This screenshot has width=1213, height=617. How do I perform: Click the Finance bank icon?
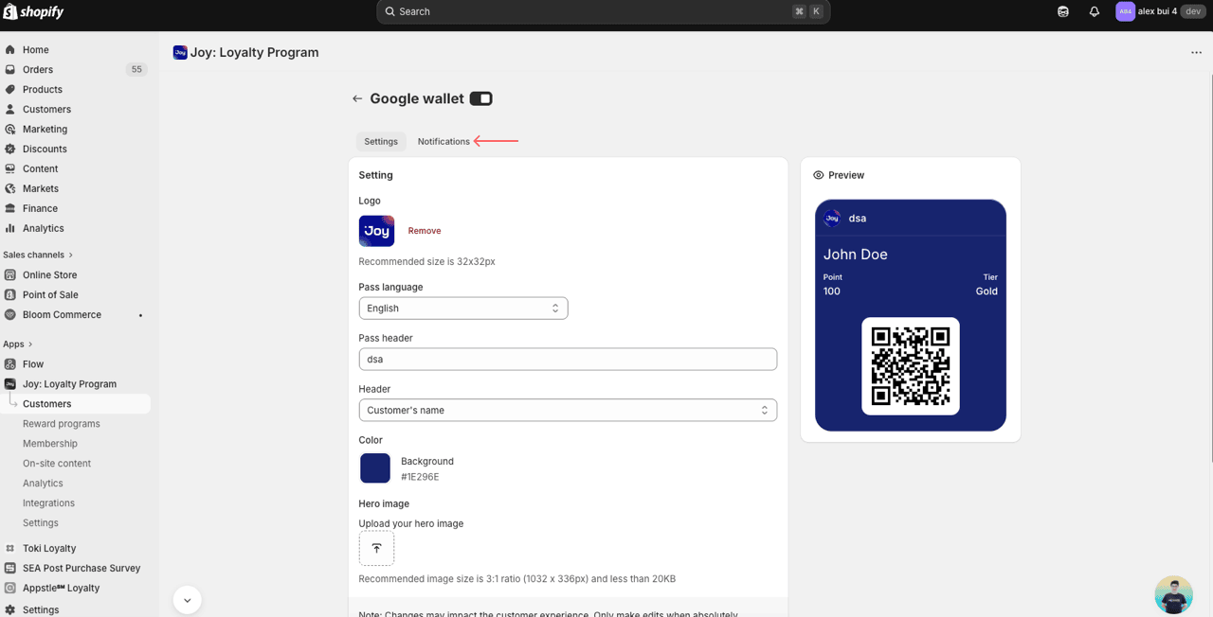tap(10, 209)
